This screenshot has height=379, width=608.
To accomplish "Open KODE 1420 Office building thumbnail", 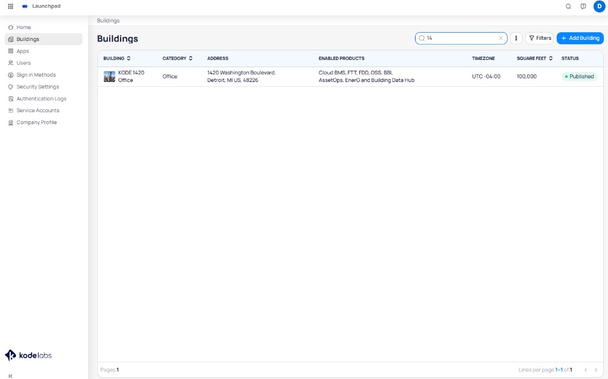I will pos(109,77).
